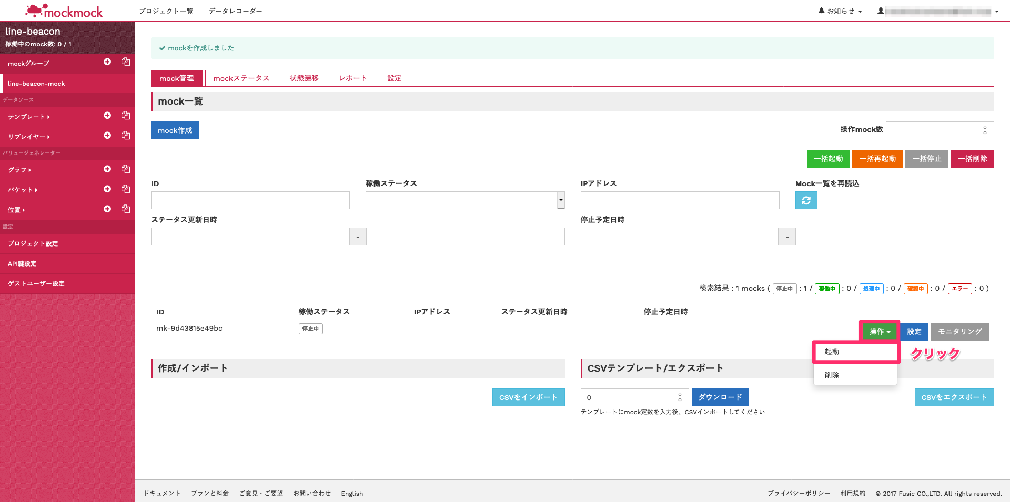Viewport: 1010px width, 502px height.
Task: Select 削除 from the operation menu
Action: tap(832, 375)
